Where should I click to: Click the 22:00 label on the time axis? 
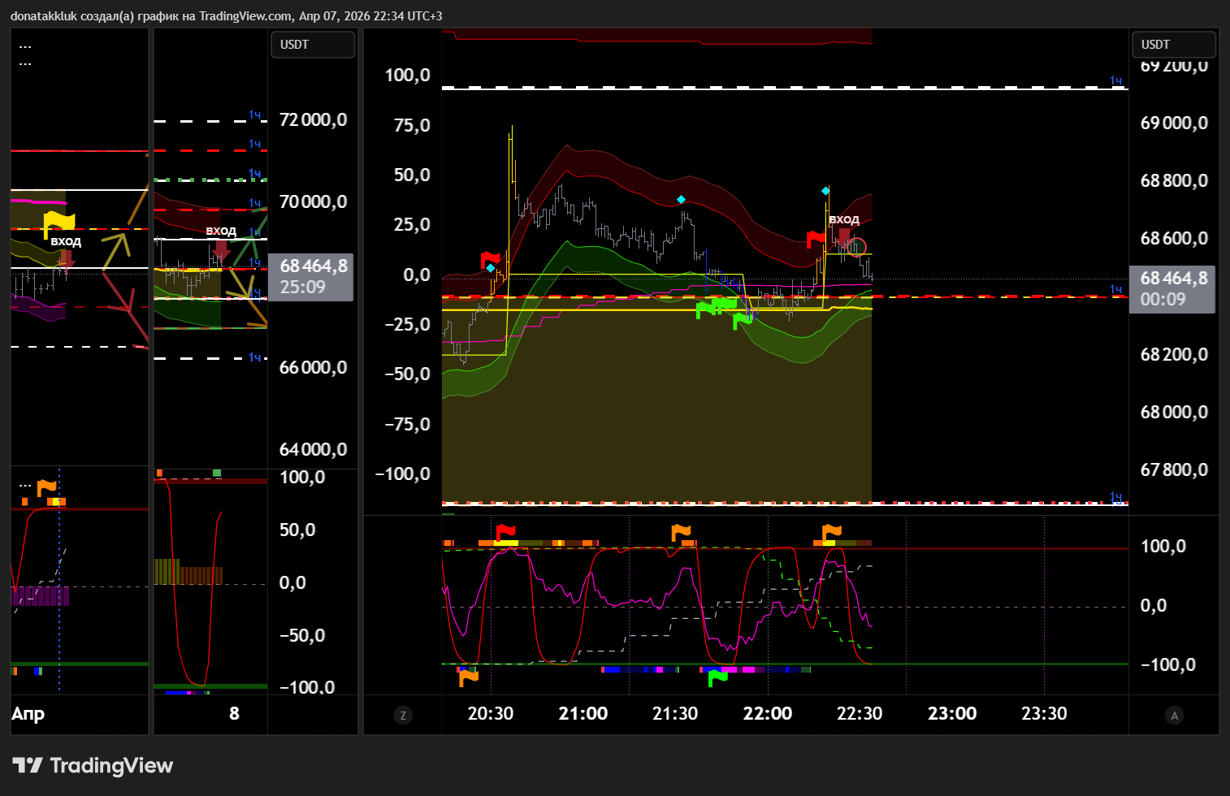click(x=767, y=713)
